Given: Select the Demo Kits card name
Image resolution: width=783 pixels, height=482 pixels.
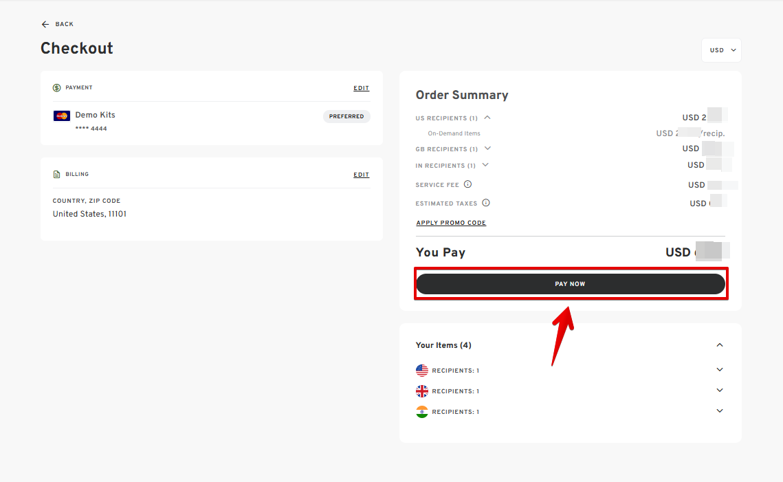Looking at the screenshot, I should click(x=95, y=115).
